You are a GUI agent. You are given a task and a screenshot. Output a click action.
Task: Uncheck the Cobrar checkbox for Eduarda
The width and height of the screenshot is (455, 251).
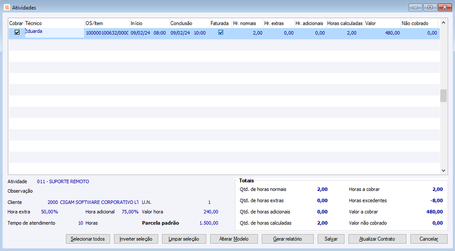click(17, 32)
